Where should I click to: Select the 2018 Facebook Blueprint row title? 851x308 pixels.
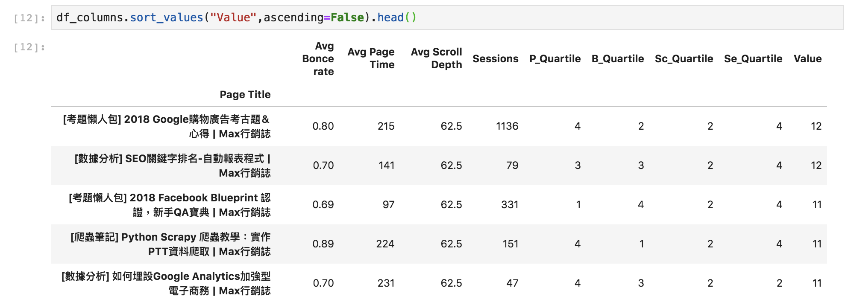click(170, 205)
